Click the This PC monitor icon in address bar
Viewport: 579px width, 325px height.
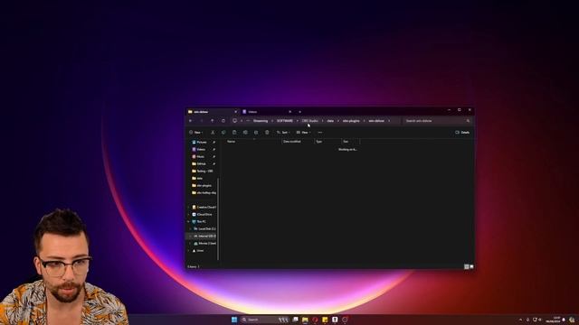(x=235, y=121)
